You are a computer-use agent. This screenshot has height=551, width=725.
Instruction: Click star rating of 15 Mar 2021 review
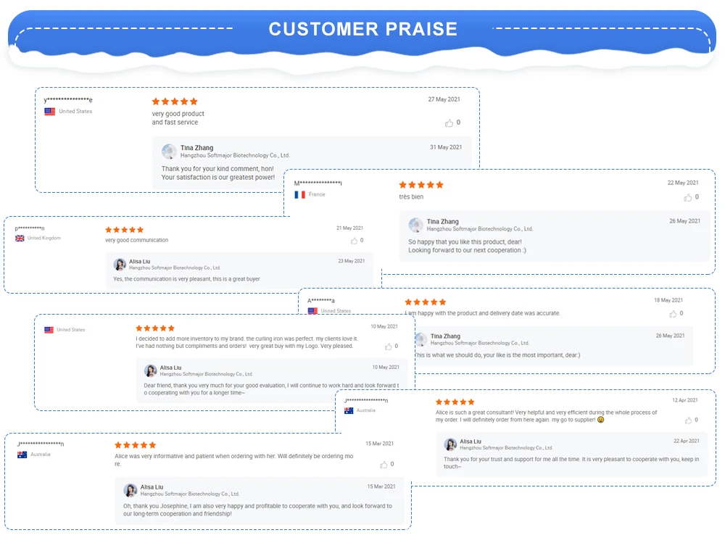135,445
